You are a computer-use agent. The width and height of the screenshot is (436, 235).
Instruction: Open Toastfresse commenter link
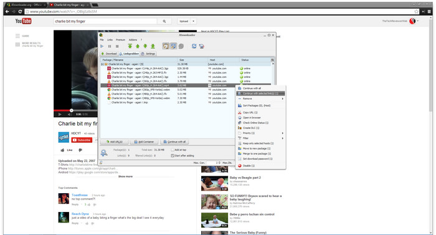(80, 195)
